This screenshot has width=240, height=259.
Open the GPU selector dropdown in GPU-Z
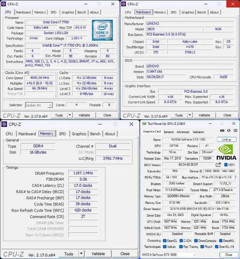point(169,255)
